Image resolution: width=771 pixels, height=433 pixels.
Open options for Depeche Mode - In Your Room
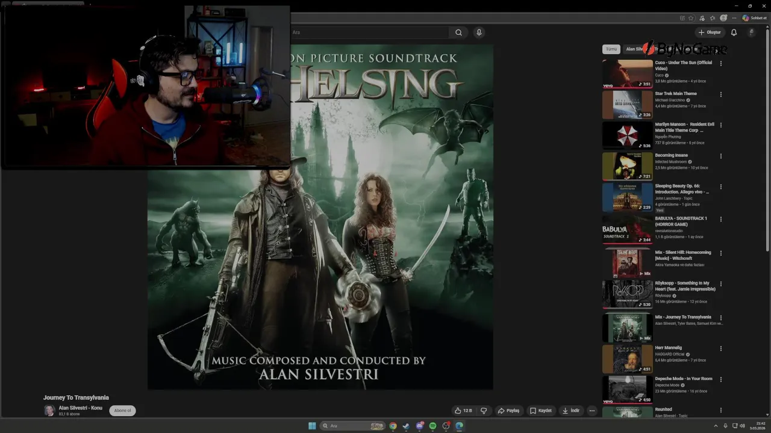pyautogui.click(x=721, y=379)
